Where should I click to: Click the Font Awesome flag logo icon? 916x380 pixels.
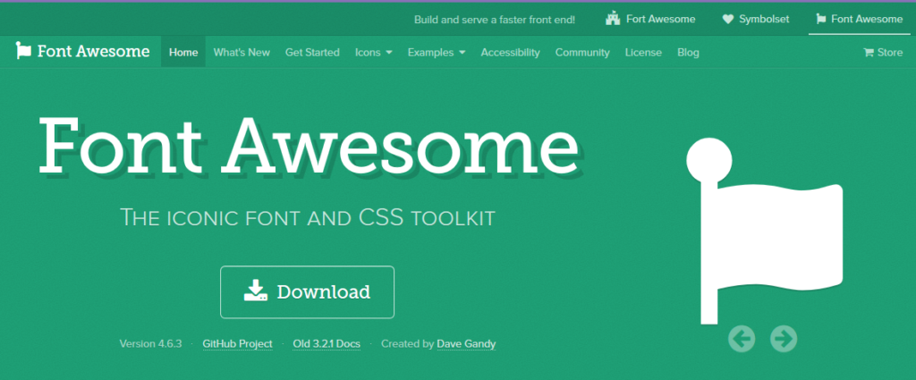pyautogui.click(x=23, y=51)
